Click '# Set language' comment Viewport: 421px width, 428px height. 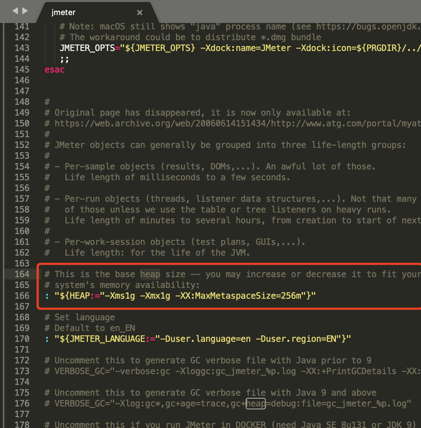click(x=80, y=317)
